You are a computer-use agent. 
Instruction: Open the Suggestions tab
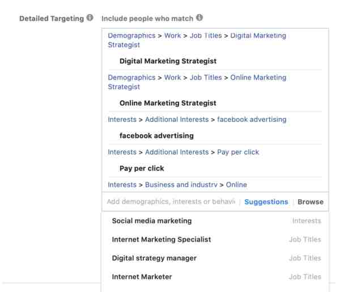[x=266, y=202]
